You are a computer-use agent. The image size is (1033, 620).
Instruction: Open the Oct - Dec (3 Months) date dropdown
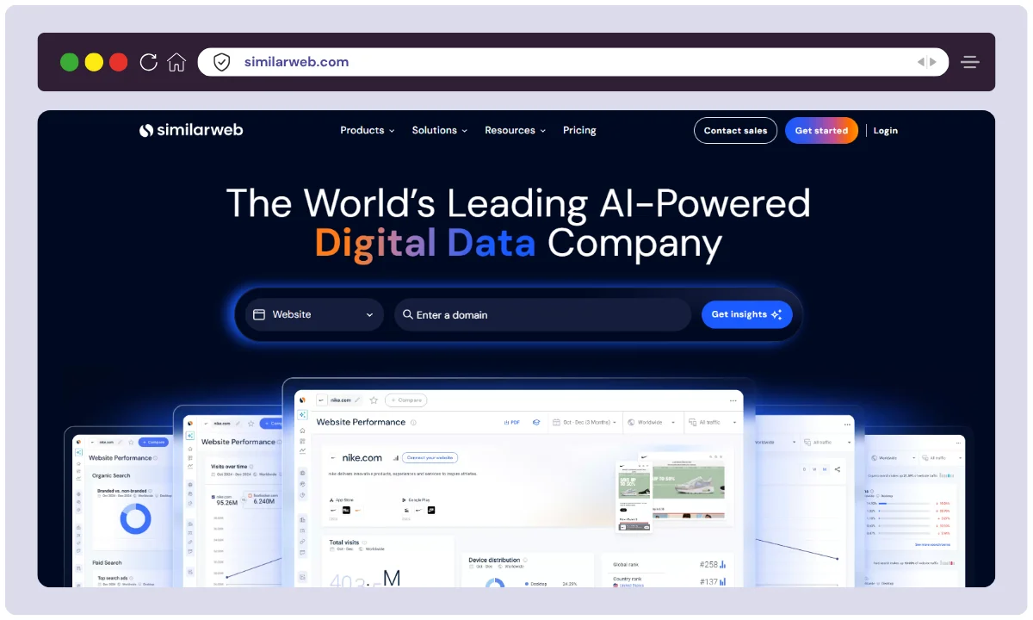[585, 423]
